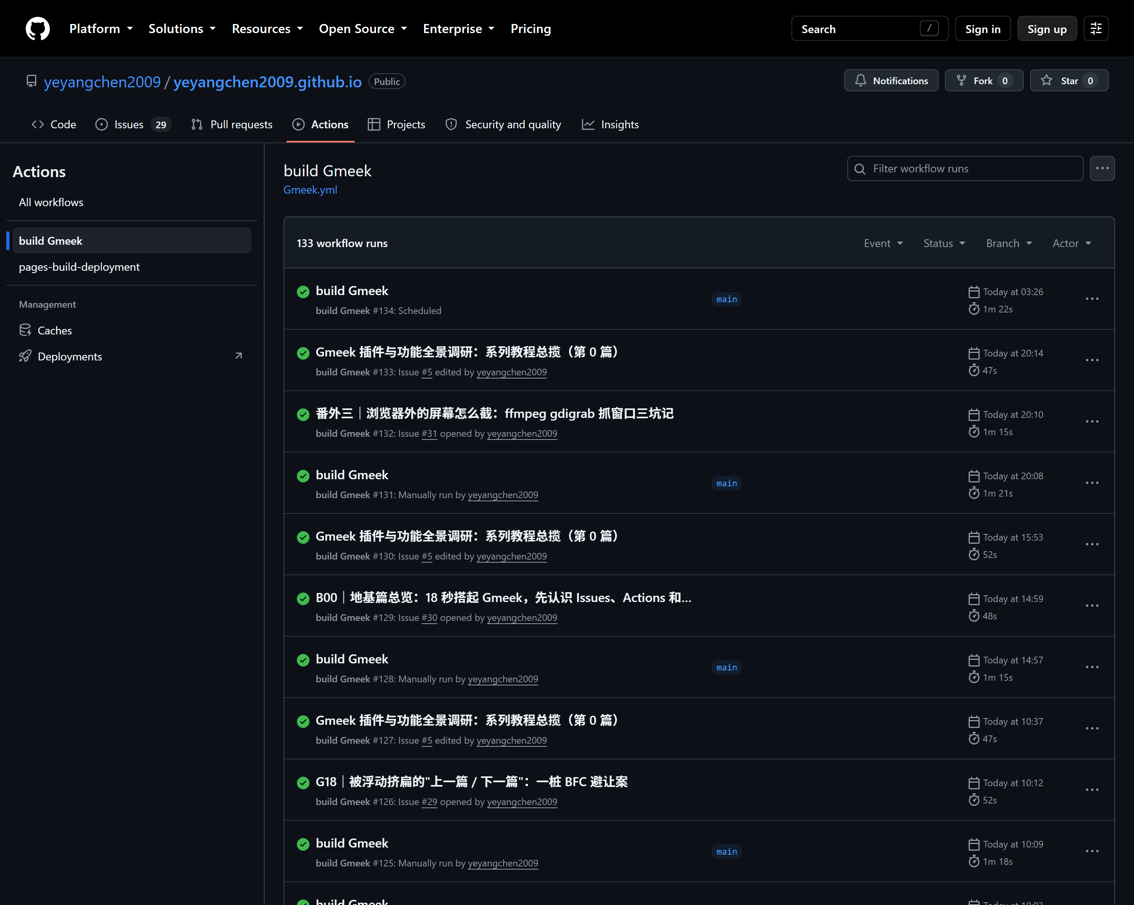
Task: Click the Caches database icon
Action: coord(25,330)
